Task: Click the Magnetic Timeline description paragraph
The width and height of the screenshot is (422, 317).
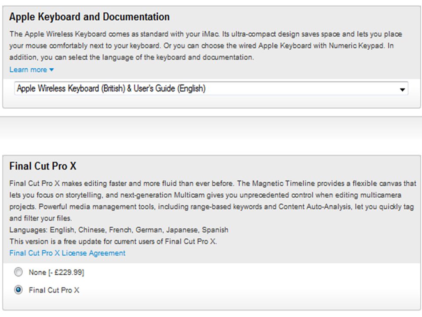Action: [x=213, y=201]
